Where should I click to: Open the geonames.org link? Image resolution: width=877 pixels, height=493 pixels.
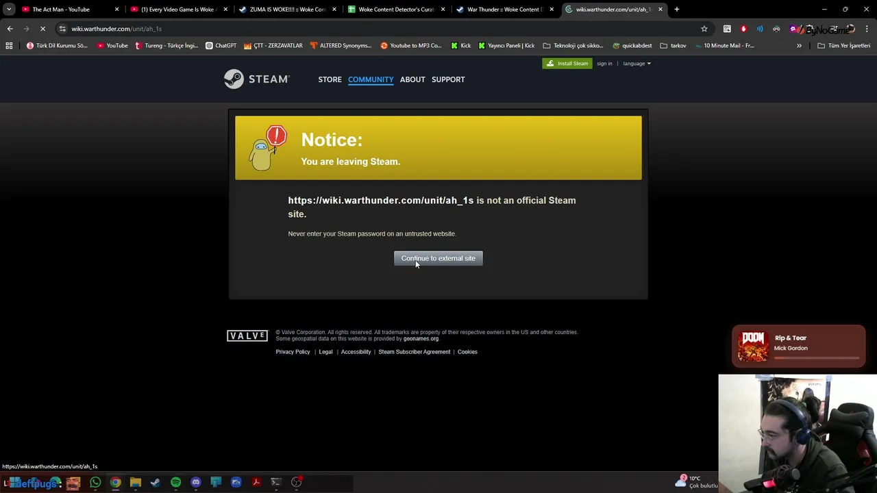(x=421, y=338)
